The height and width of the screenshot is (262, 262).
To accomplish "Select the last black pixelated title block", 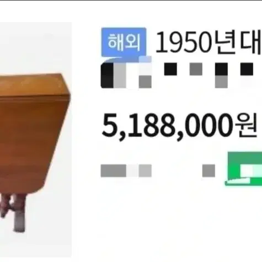I will (x=247, y=69).
